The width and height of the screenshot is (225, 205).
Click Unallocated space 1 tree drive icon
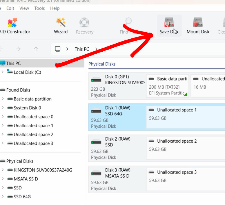[x=10, y=126]
